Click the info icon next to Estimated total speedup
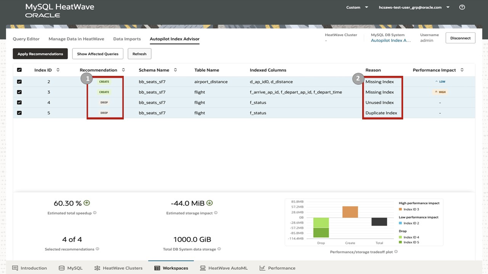The width and height of the screenshot is (488, 274). pyautogui.click(x=95, y=213)
